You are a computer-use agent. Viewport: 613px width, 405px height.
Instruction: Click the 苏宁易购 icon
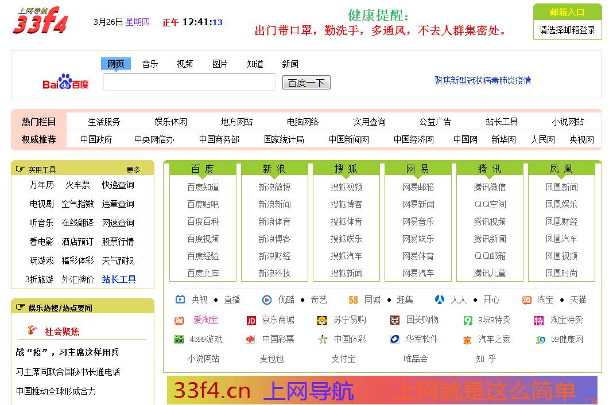coord(323,320)
